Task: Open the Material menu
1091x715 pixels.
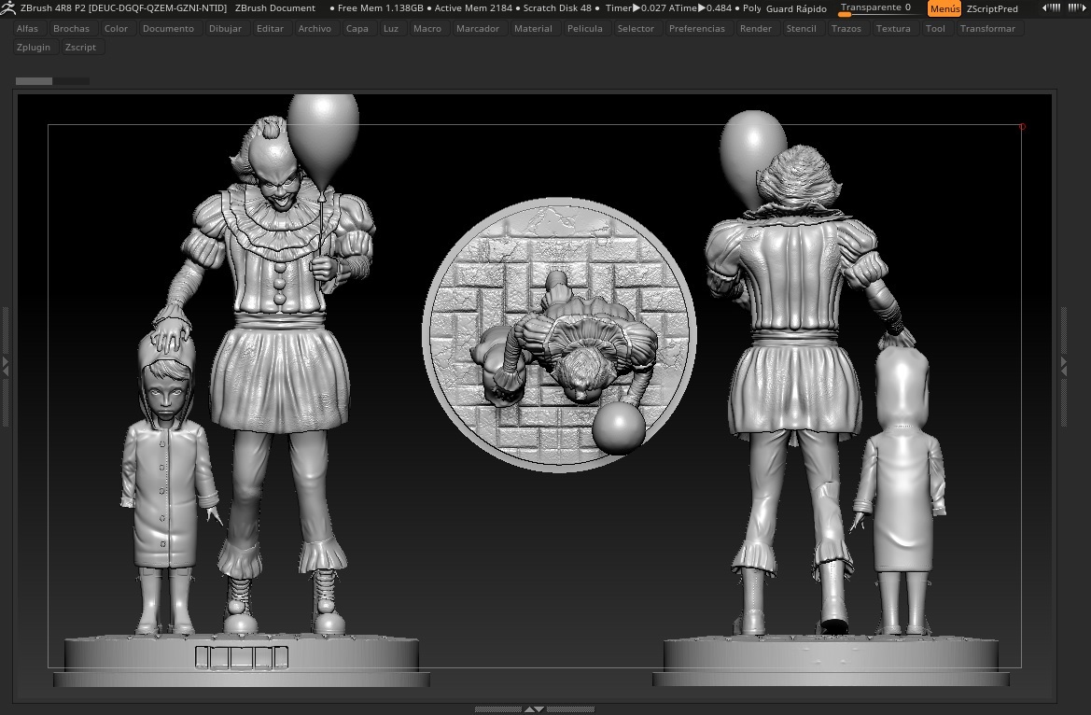Action: 533,29
